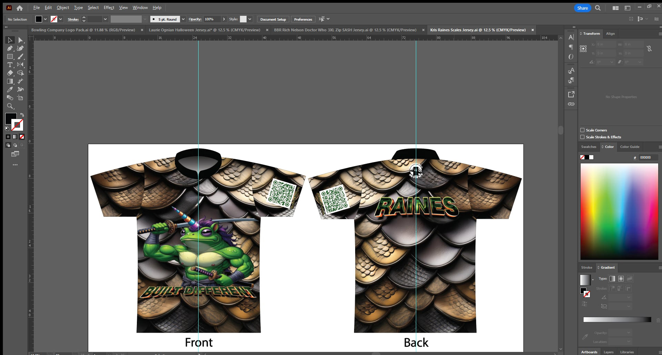Go to Illustrator Home screen
662x355 pixels.
[20, 8]
